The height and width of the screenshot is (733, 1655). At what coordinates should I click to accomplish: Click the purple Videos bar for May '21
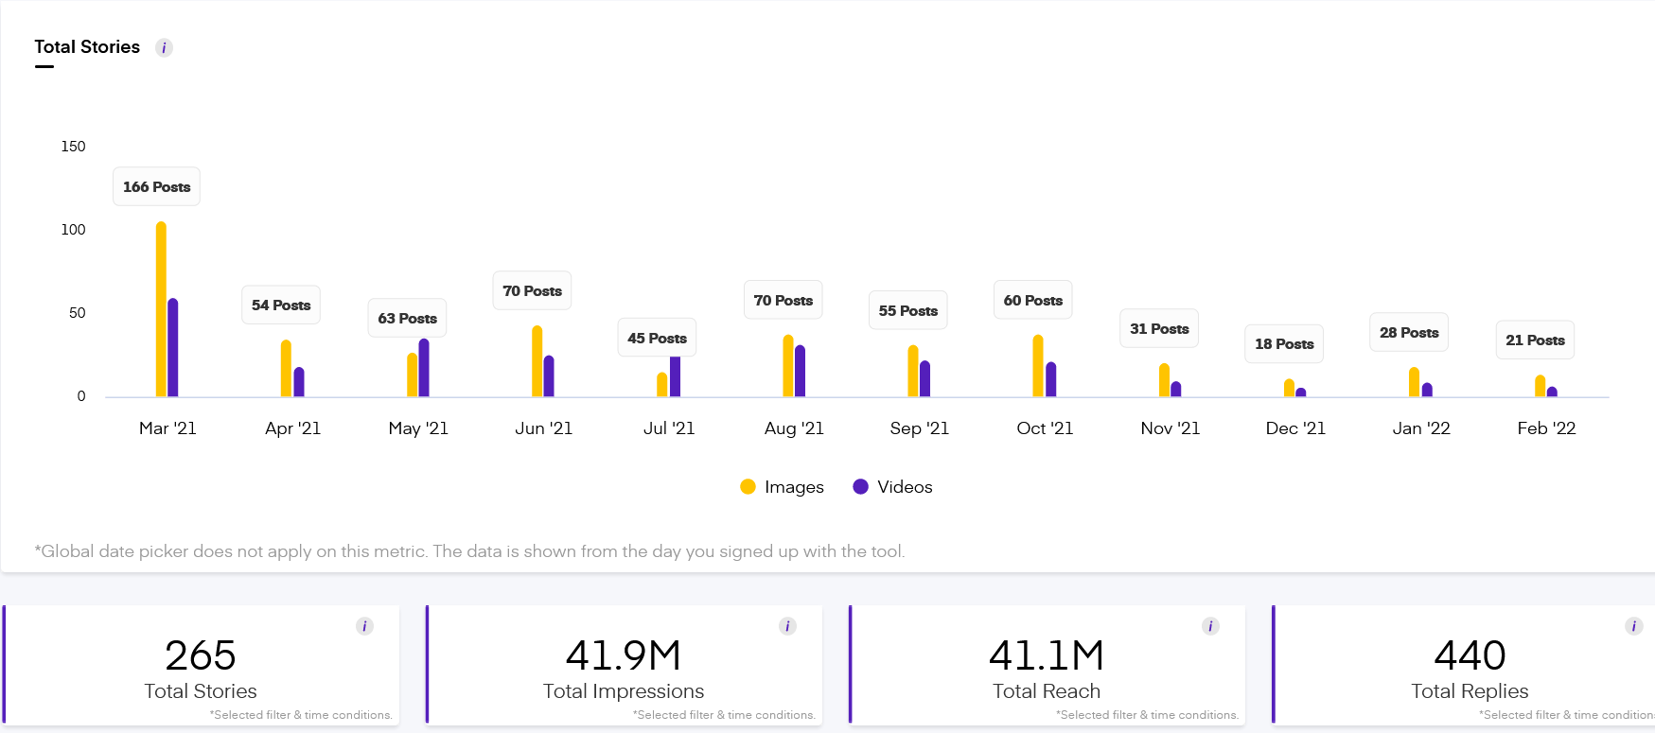pos(424,368)
